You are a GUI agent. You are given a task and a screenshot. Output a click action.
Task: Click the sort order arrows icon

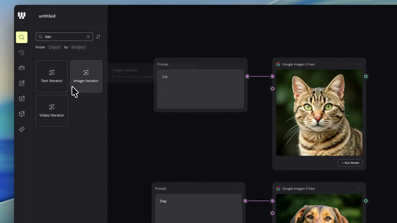click(98, 37)
